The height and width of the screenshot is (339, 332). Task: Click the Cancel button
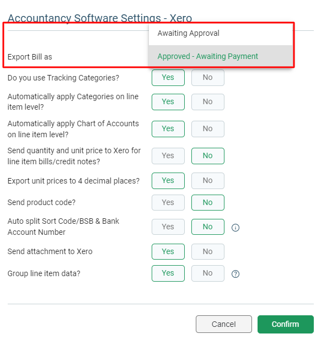(224, 324)
